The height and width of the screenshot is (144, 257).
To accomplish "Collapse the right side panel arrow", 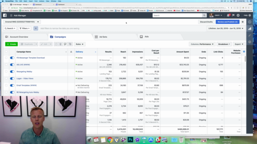I will tap(250, 22).
